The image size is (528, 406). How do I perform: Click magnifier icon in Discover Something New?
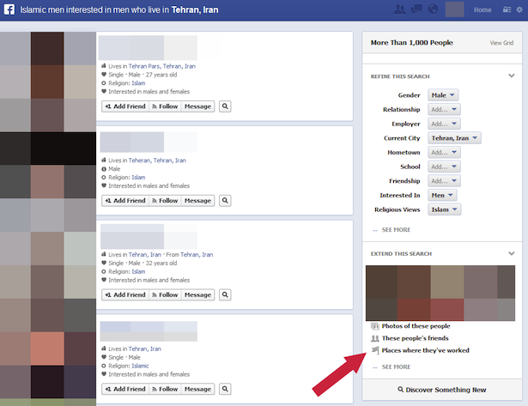(x=400, y=390)
